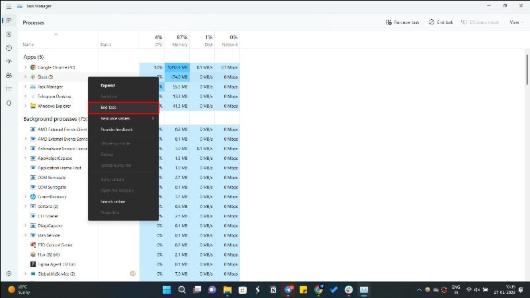Select the Telegram Desktop process row
Viewport: 530px width, 298px height.
tap(129, 96)
